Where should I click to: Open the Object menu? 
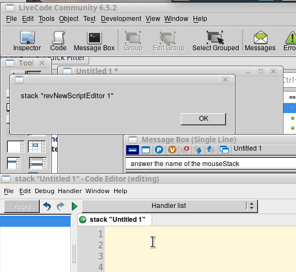(69, 19)
